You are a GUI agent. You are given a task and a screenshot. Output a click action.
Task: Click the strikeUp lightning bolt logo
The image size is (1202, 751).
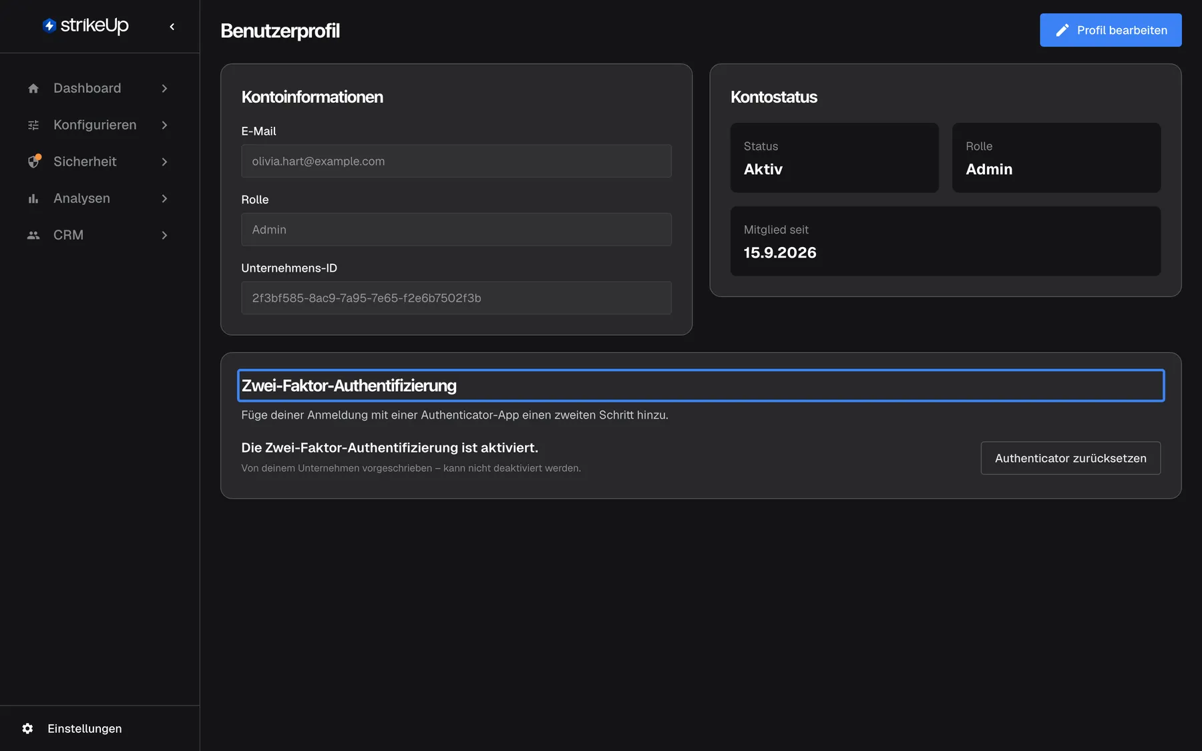[49, 26]
